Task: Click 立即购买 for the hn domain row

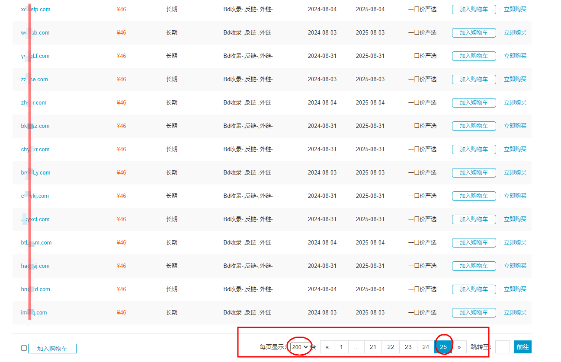Action: 515,289
